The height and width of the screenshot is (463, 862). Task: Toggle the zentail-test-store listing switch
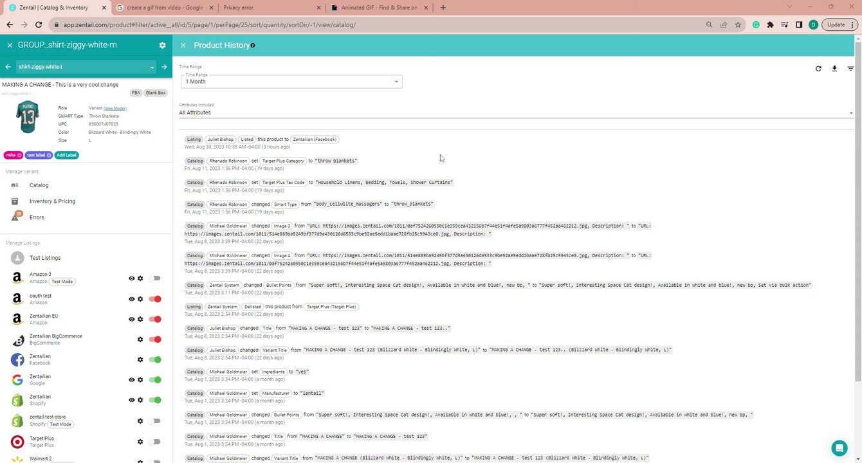[154, 421]
